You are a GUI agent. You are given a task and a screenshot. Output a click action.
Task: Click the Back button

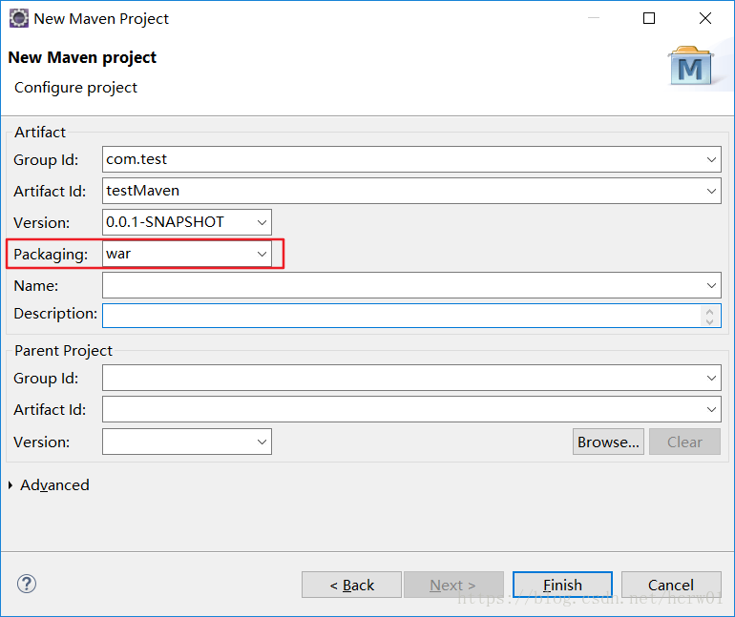pyautogui.click(x=351, y=585)
